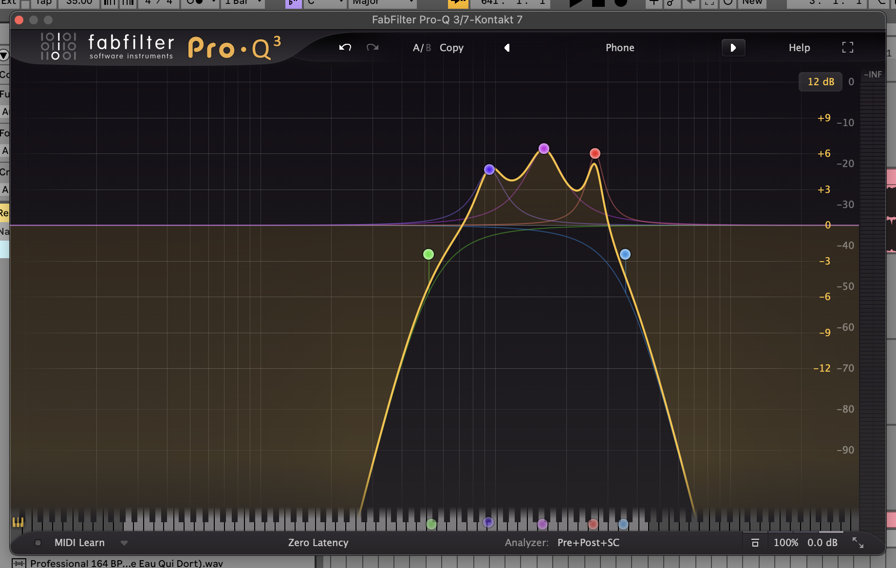Click the -INF peak level readout
The height and width of the screenshot is (568, 896).
point(873,75)
